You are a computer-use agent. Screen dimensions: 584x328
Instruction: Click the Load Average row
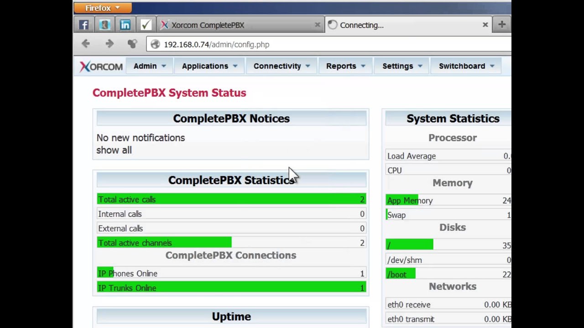point(448,156)
